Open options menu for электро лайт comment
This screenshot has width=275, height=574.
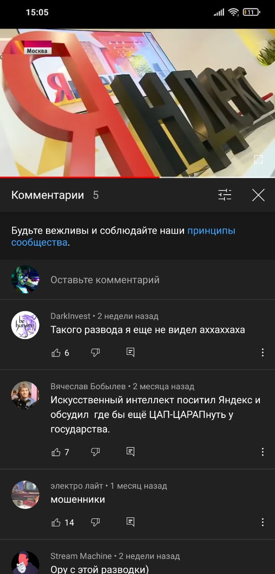[x=262, y=522]
